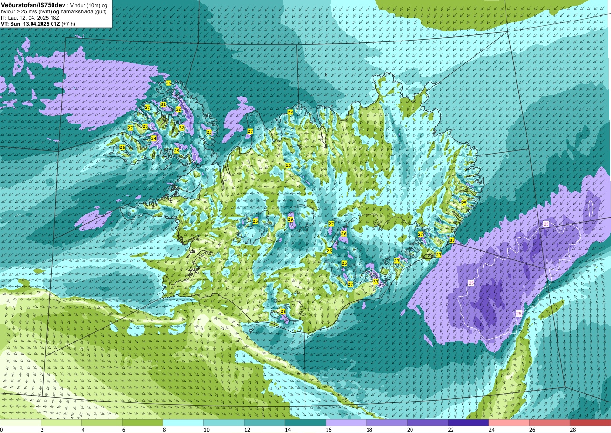Choose the 10–12 m/s light teal legend swatch
This screenshot has height=433, width=611.
(x=224, y=423)
